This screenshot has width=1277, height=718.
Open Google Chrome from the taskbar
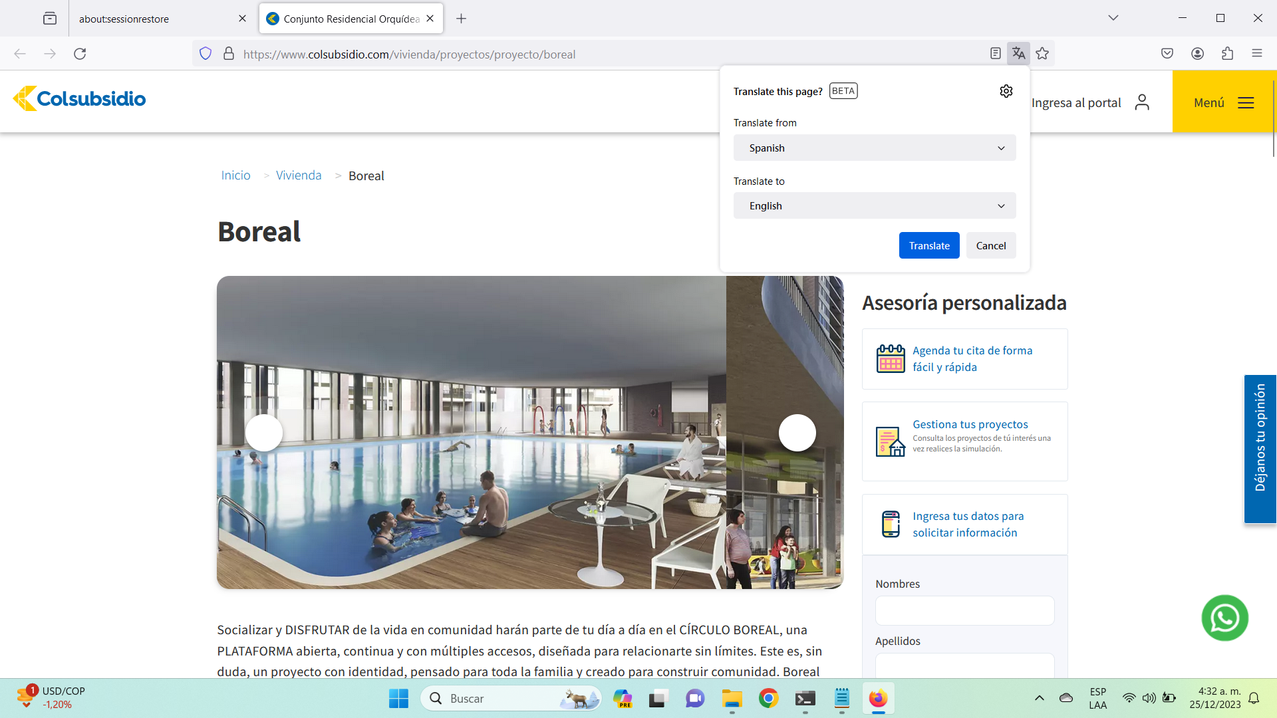768,698
